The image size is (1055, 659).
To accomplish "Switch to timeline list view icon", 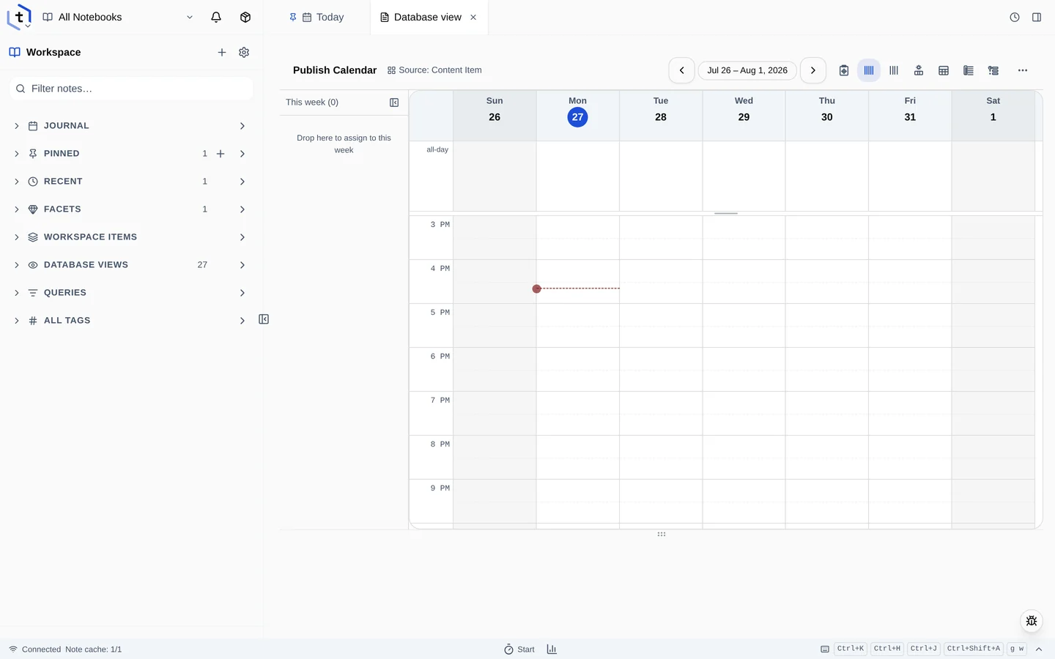I will point(993,70).
